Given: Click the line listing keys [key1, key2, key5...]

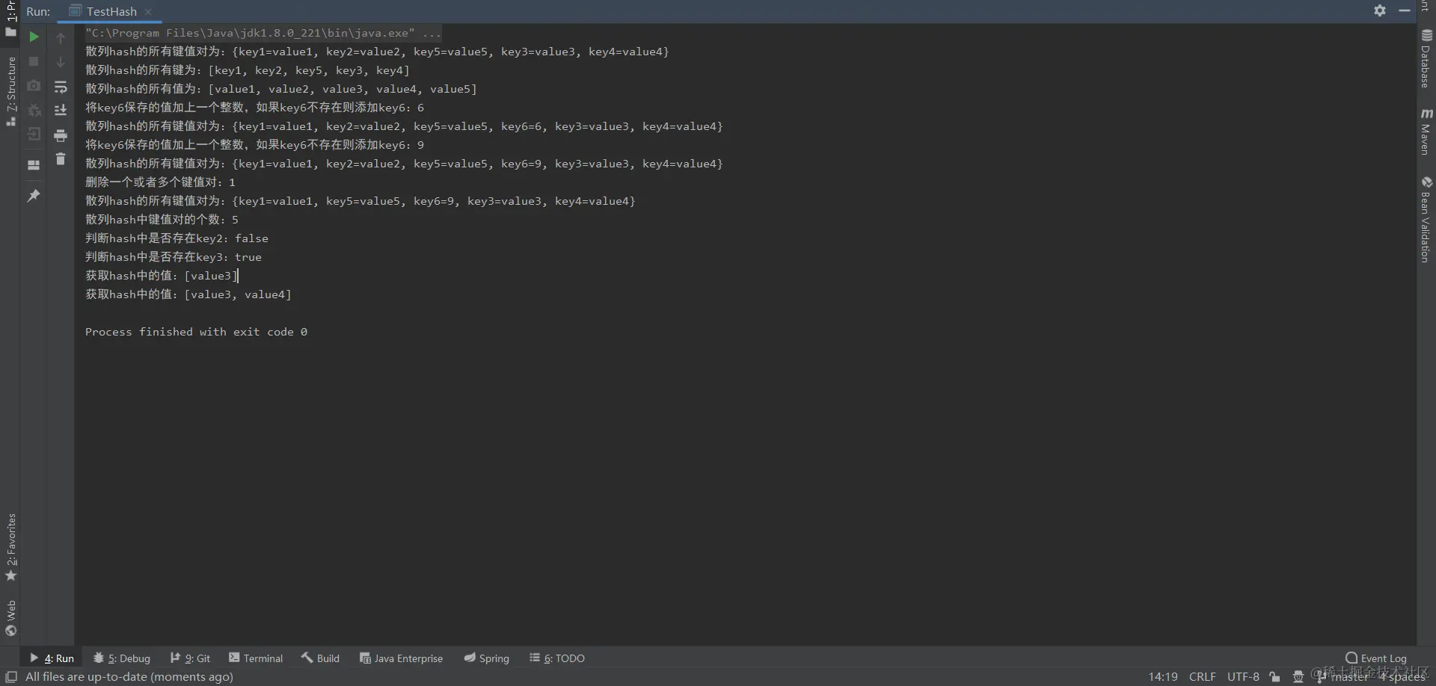Looking at the screenshot, I should coord(248,70).
